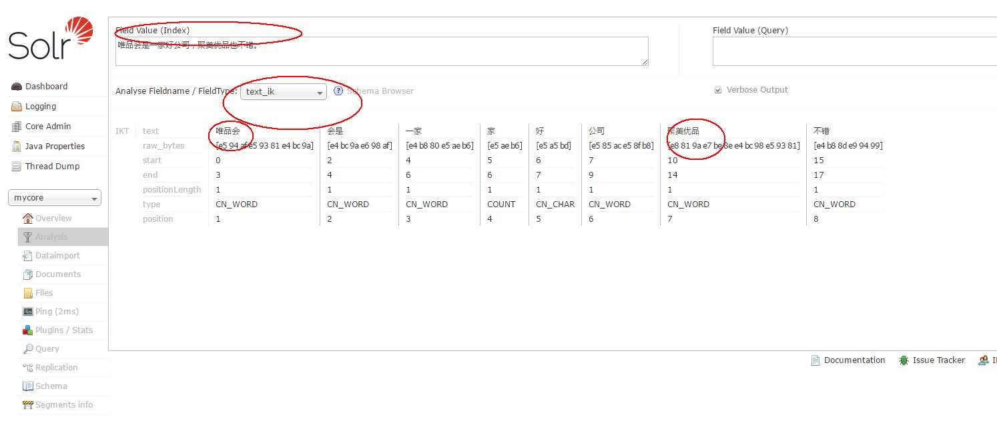Click the Java Properties icon
This screenshot has width=997, height=435.
(17, 147)
